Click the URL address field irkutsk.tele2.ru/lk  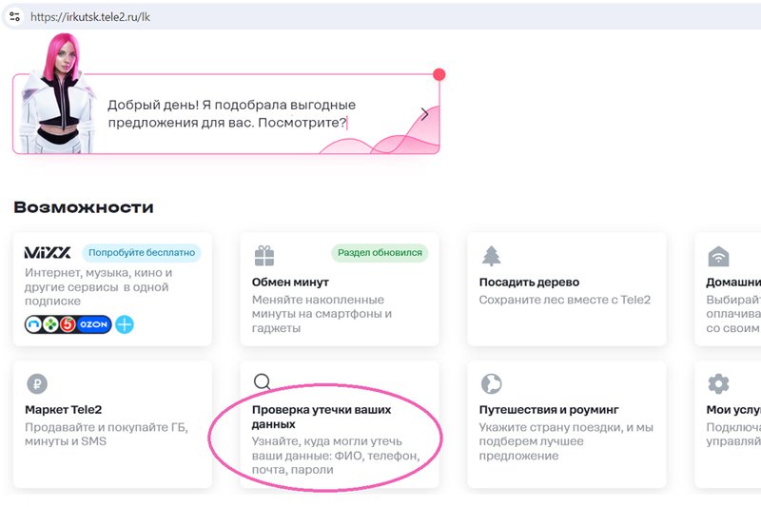90,17
